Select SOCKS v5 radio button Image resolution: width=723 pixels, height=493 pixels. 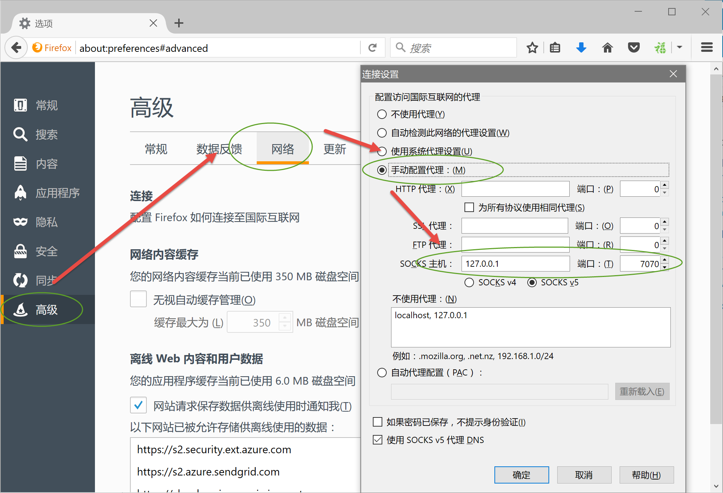point(532,282)
